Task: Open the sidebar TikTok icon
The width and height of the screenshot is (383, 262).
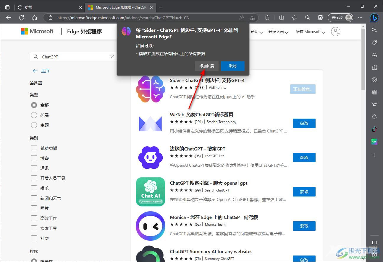Action: pyautogui.click(x=374, y=129)
